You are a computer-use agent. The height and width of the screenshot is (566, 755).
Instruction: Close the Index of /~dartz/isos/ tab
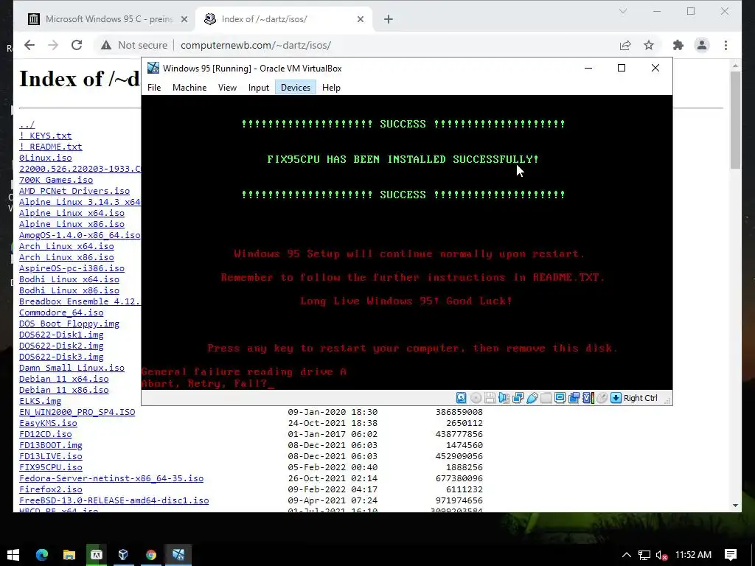pyautogui.click(x=361, y=19)
